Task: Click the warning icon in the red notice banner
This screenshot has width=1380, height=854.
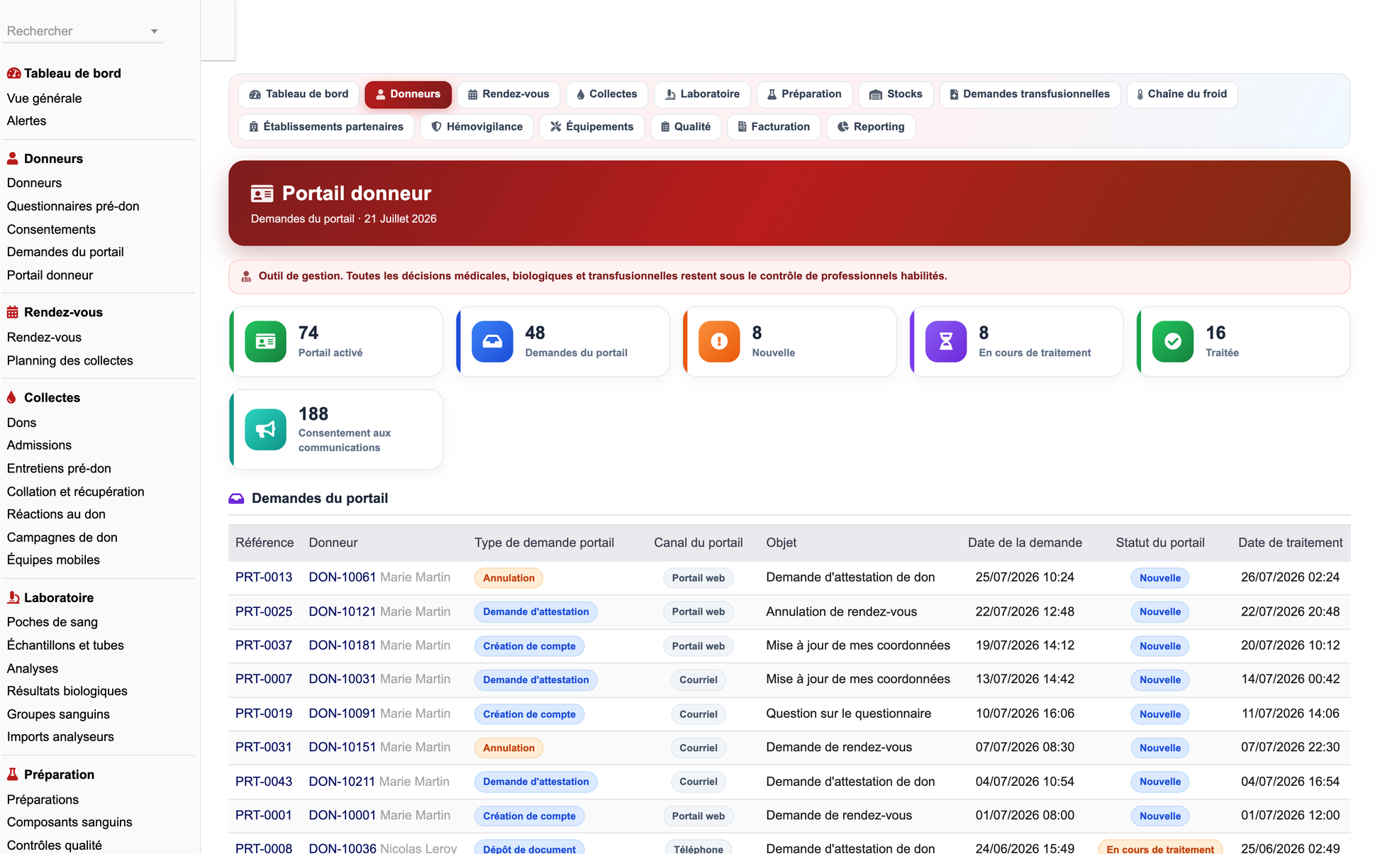Action: tap(246, 277)
